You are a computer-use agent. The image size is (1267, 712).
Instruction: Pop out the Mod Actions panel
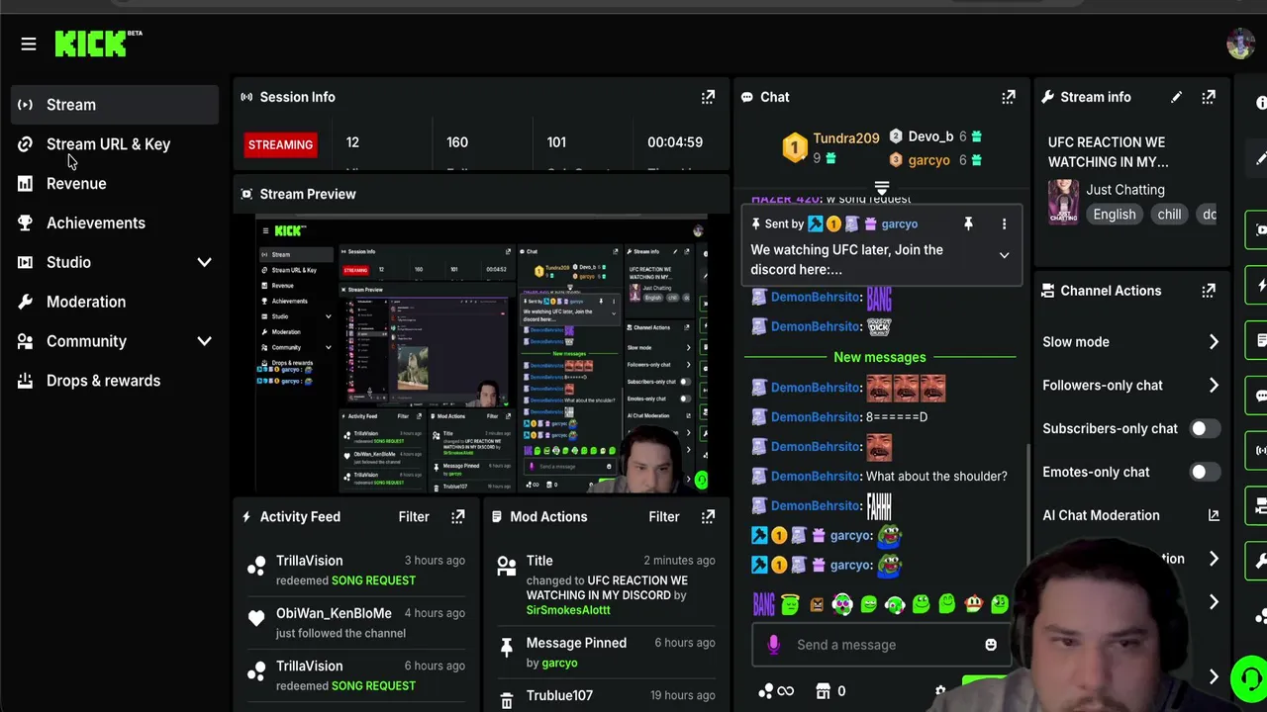708,516
